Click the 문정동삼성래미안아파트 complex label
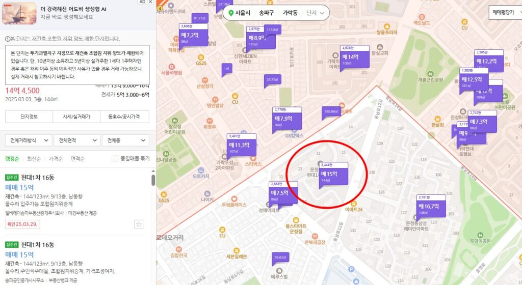The image size is (522, 285). [416, 226]
